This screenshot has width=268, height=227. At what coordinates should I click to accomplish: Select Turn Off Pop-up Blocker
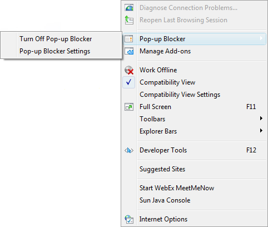coord(61,39)
